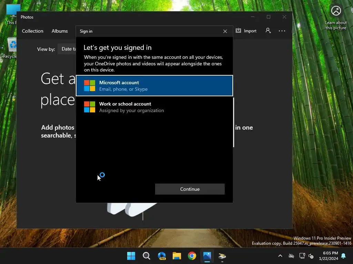The width and height of the screenshot is (353, 264).
Task: Open File Explorer from taskbar
Action: click(177, 256)
